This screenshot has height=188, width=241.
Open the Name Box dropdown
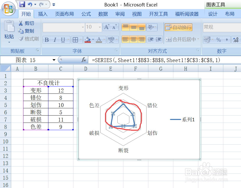coord(54,59)
